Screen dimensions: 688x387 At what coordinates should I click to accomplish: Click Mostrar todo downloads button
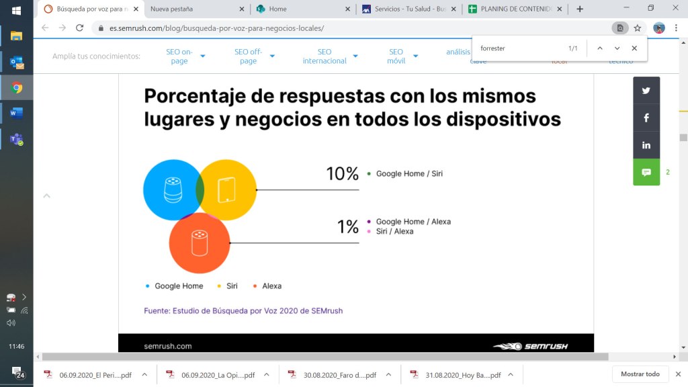pyautogui.click(x=640, y=374)
